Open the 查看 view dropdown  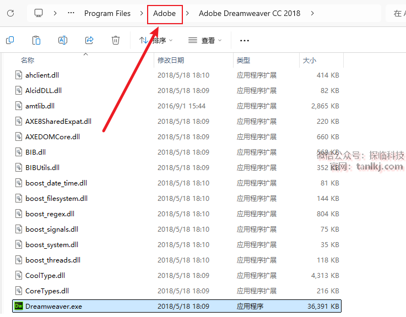click(205, 40)
